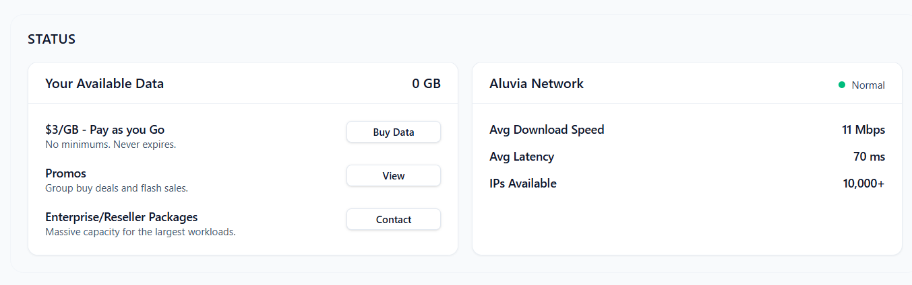Image resolution: width=912 pixels, height=285 pixels.
Task: Click the Avg Latency label
Action: click(522, 157)
